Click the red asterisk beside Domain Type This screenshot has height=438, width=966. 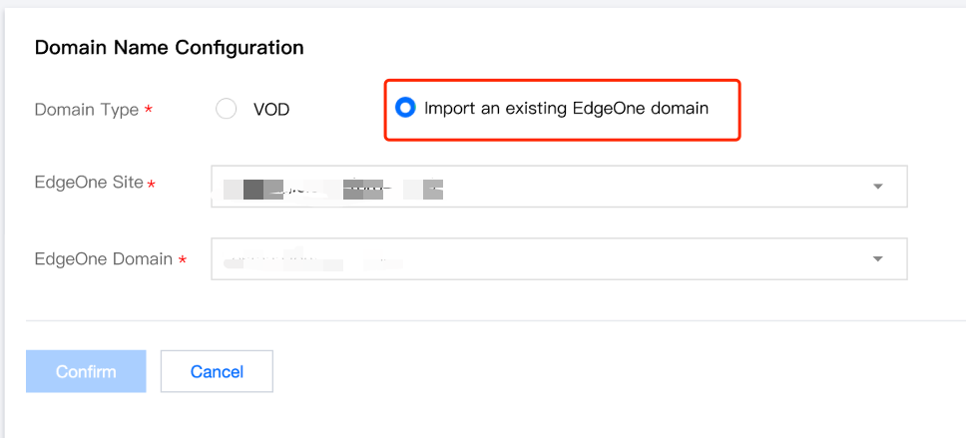point(149,111)
